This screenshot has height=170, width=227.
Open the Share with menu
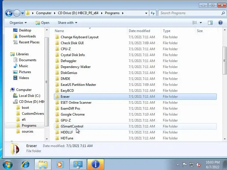coord(68,23)
